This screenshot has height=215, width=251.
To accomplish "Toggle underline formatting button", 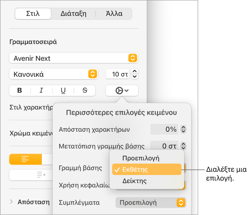I will click(x=63, y=90).
